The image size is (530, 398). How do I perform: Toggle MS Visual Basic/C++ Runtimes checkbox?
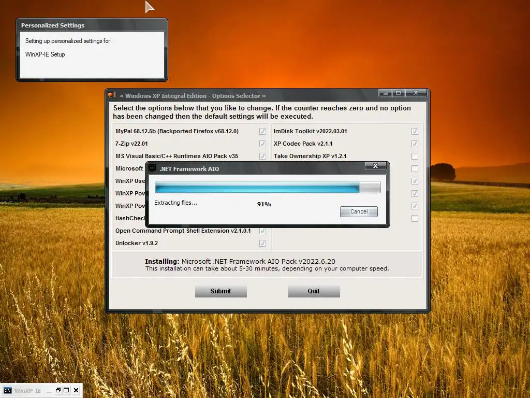click(262, 156)
